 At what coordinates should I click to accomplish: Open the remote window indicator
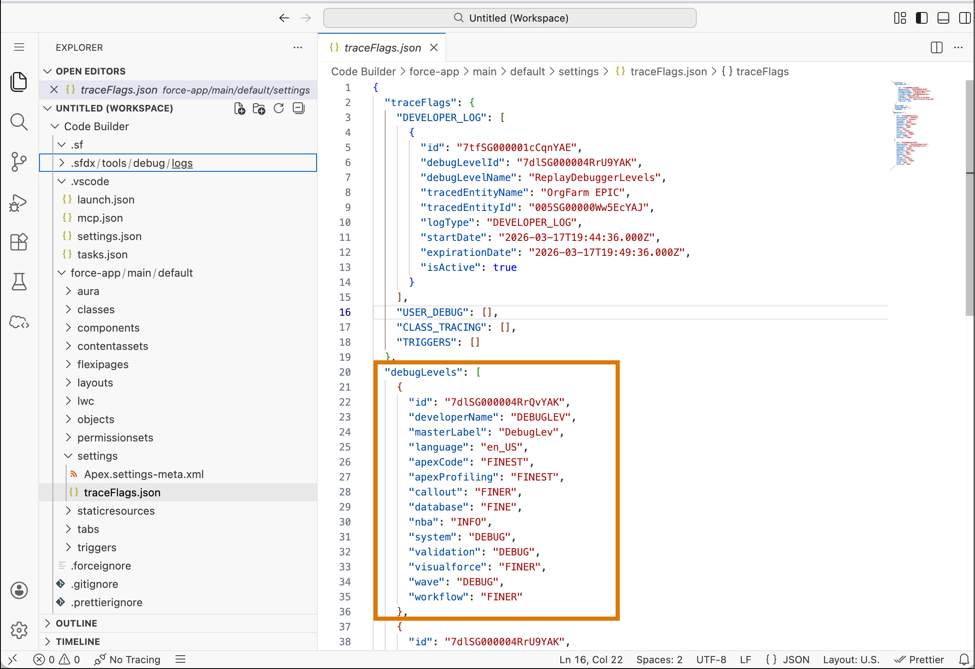[x=12, y=660]
